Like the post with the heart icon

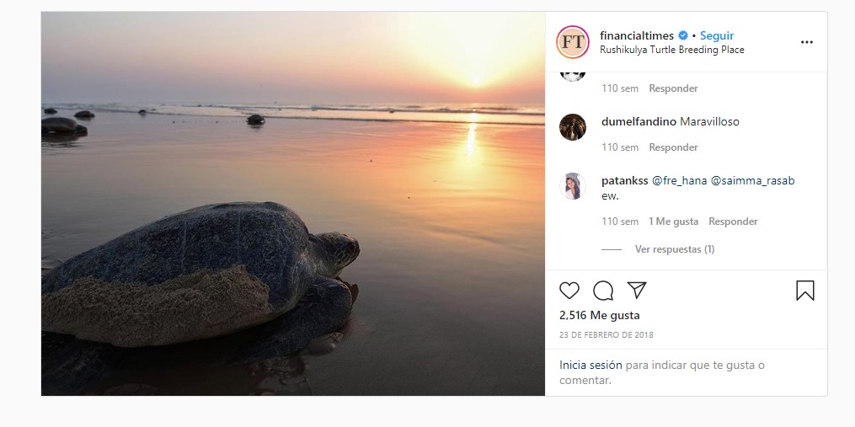(569, 291)
